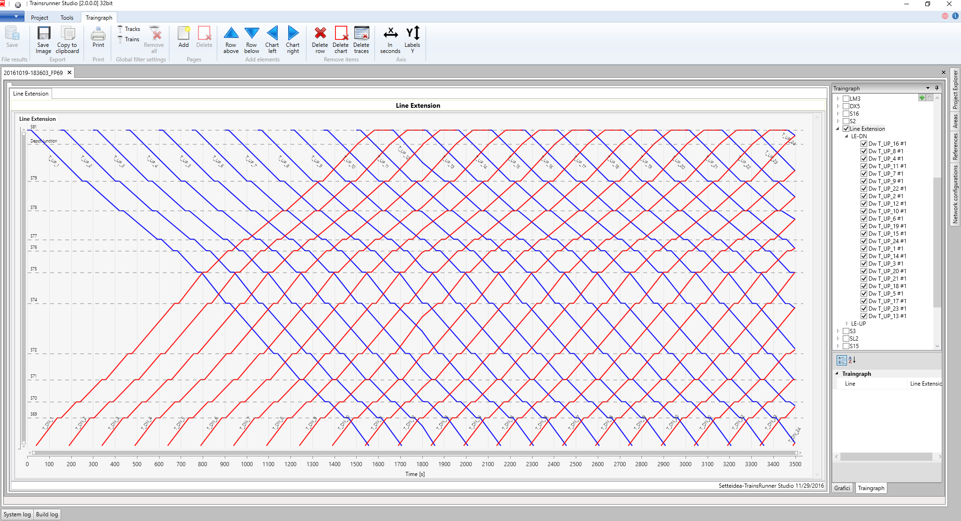The height and width of the screenshot is (521, 961).
Task: Open Network configurations side panel
Action: pos(955,194)
